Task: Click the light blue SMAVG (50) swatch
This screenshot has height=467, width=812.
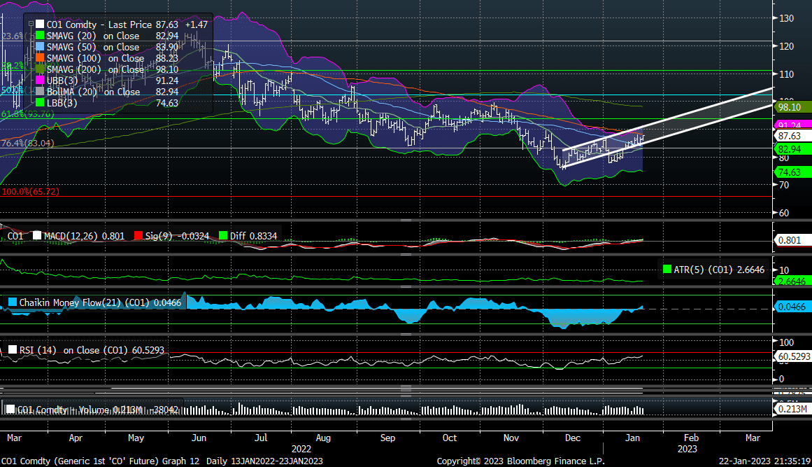Action: point(40,47)
